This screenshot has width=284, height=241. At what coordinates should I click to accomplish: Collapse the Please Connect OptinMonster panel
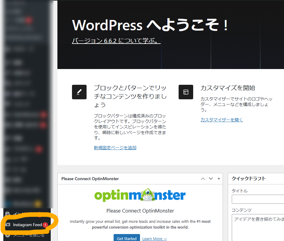coord(219,179)
